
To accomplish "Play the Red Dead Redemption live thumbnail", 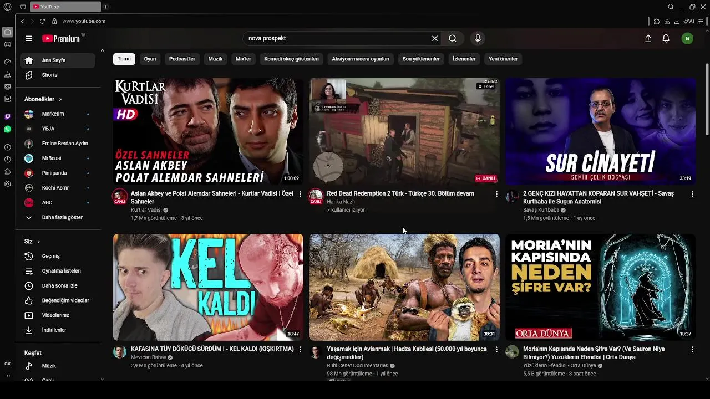I will click(x=404, y=131).
